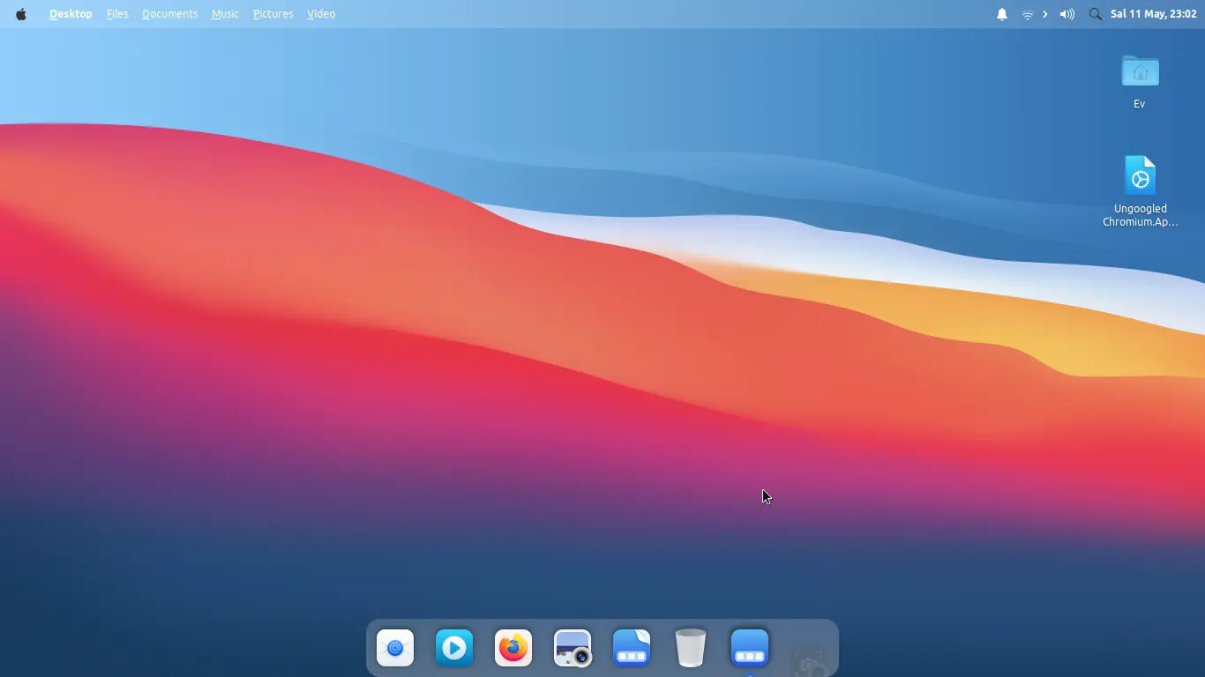Open the Documents menu
Screen dimensions: 1205x677
169,14
